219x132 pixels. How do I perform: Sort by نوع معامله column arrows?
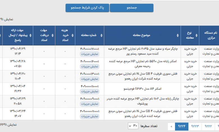tap(197, 35)
